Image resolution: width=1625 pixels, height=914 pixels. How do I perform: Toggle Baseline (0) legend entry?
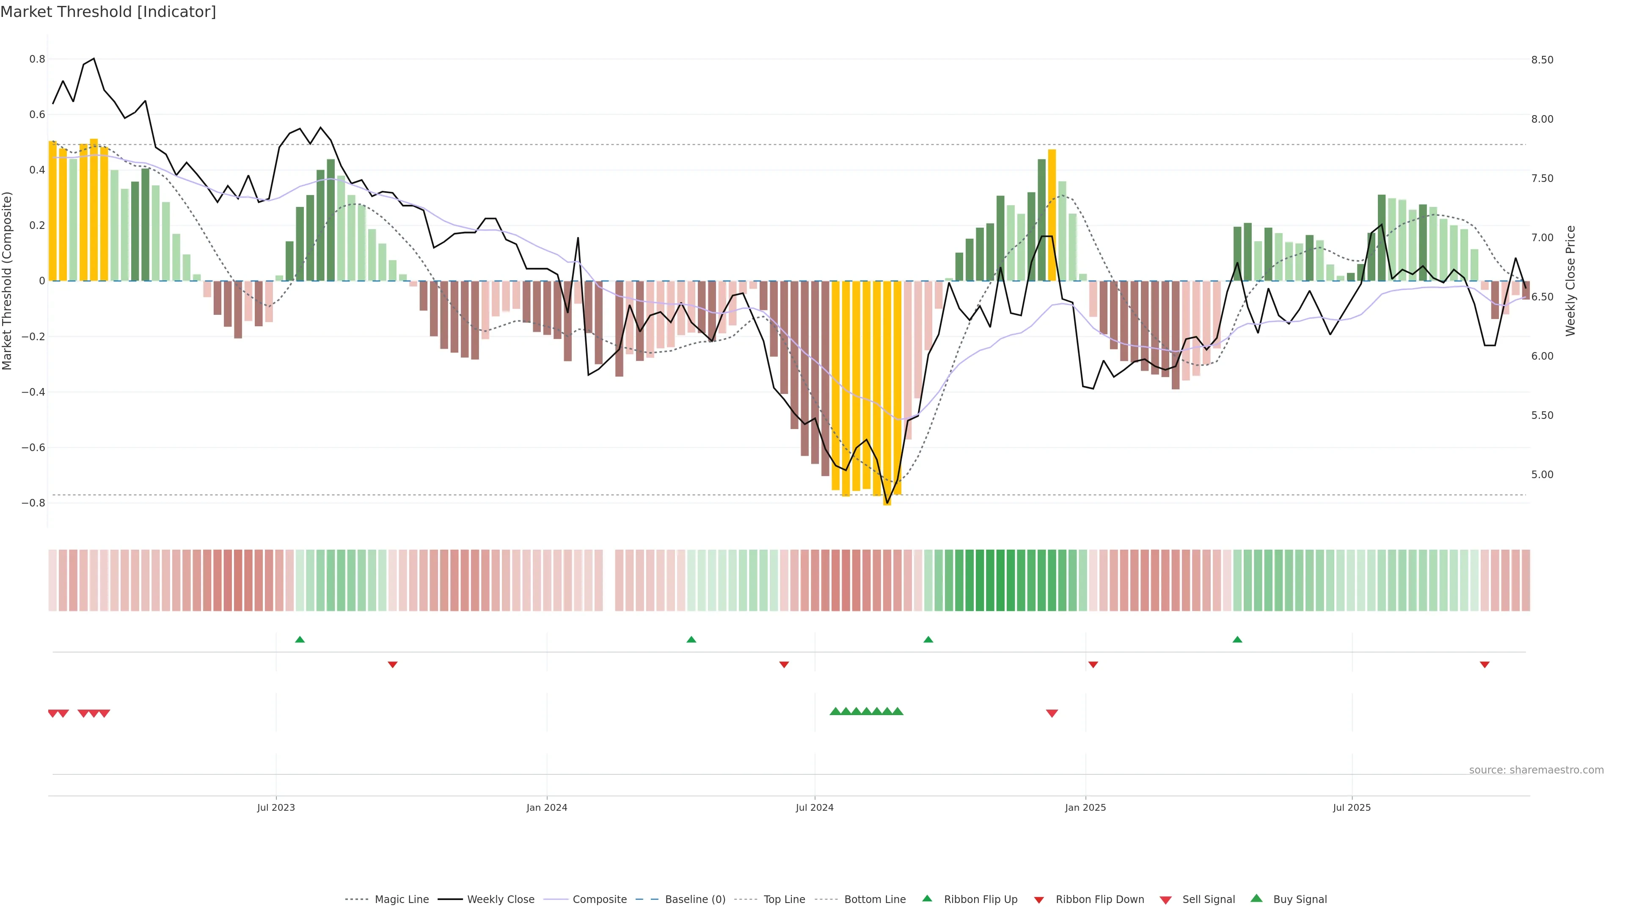point(695,900)
